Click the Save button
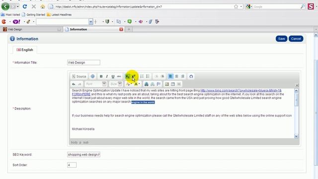 click(x=281, y=39)
